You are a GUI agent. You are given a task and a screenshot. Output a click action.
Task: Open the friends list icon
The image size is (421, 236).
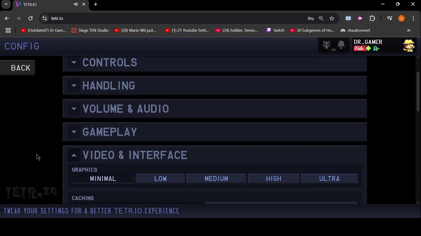tap(326, 45)
